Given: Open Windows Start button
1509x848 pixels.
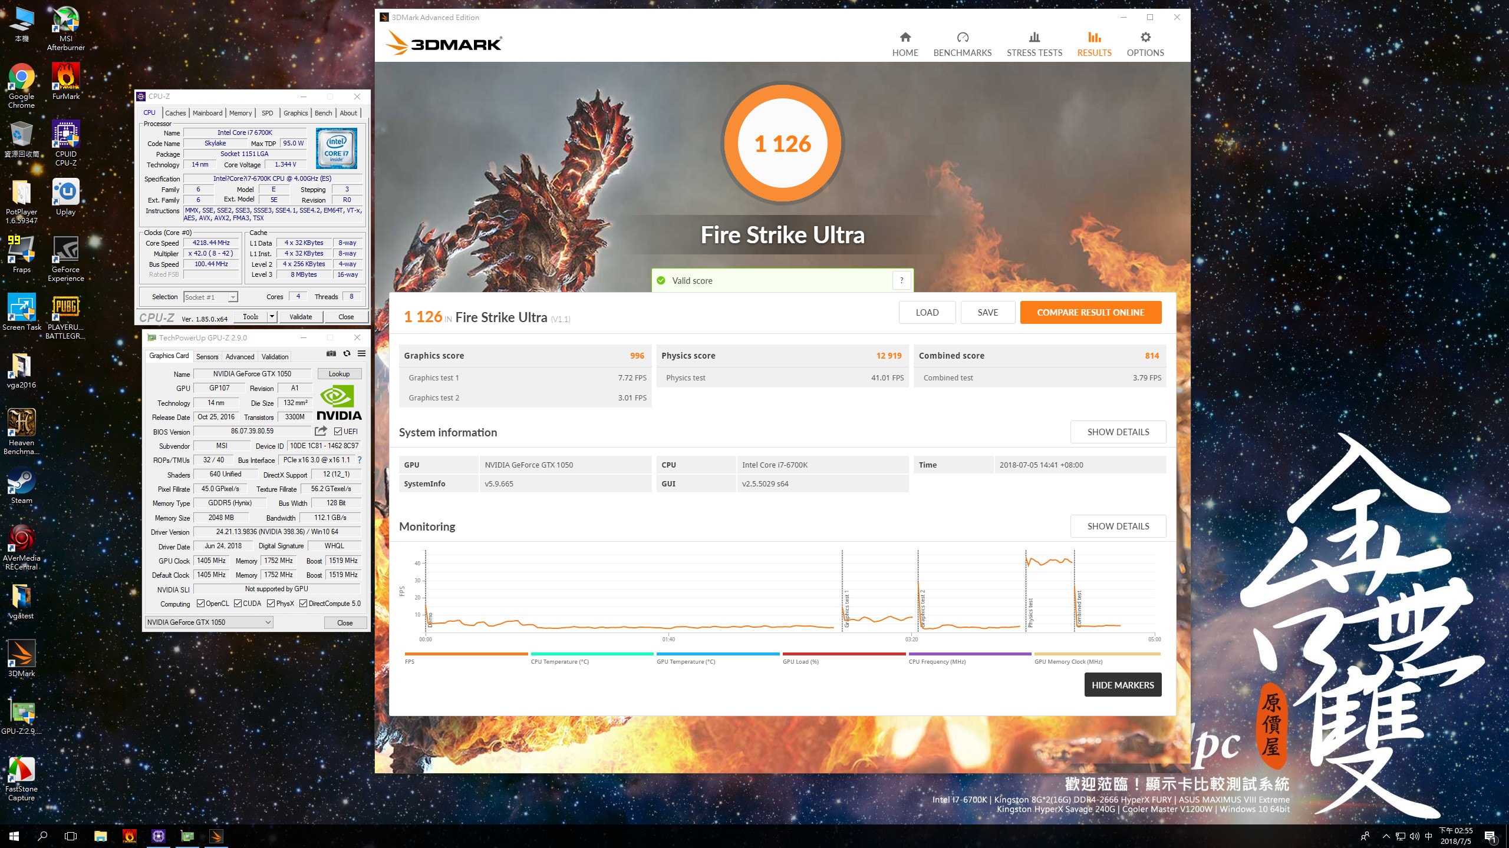Looking at the screenshot, I should 14,836.
